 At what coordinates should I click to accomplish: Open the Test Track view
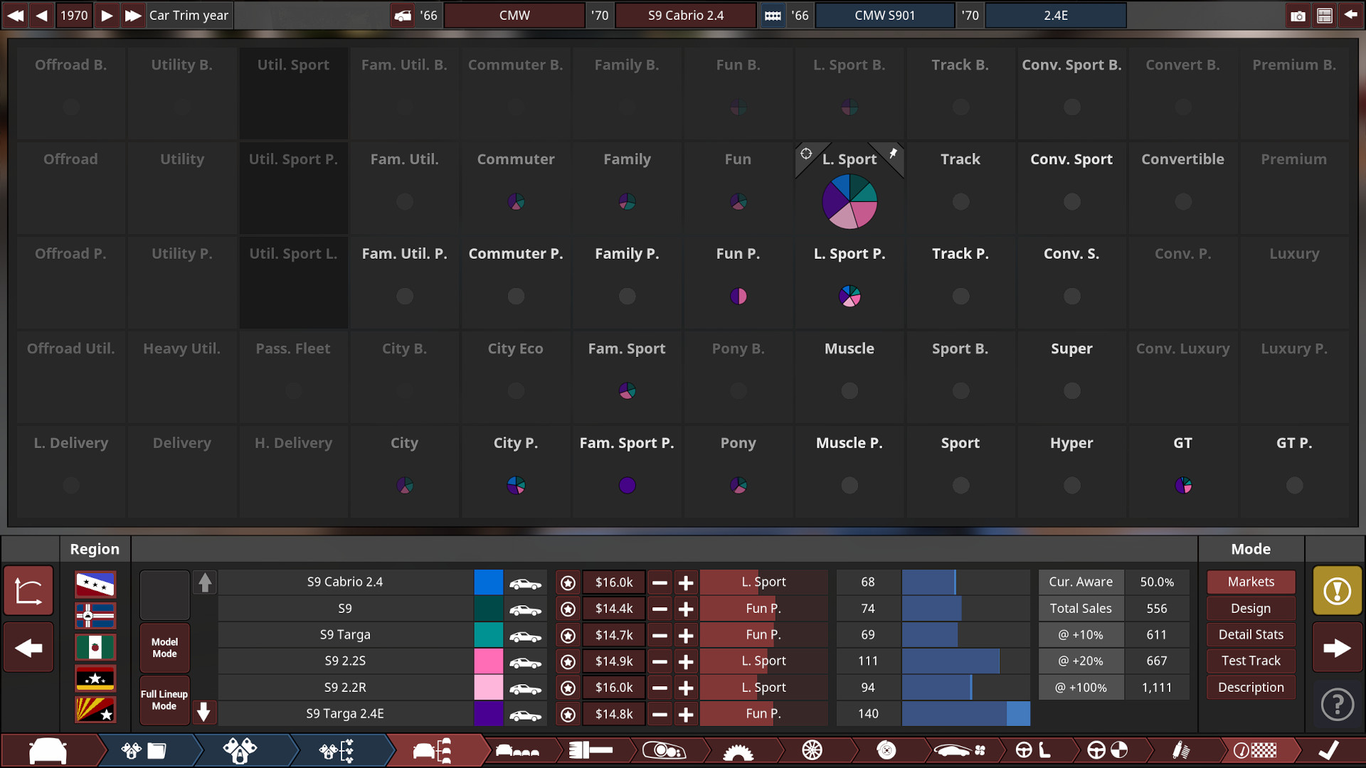(x=1251, y=660)
